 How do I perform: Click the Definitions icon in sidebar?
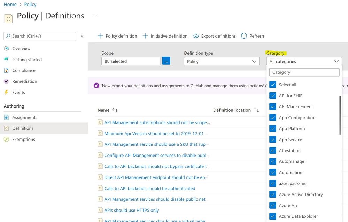pos(6,128)
